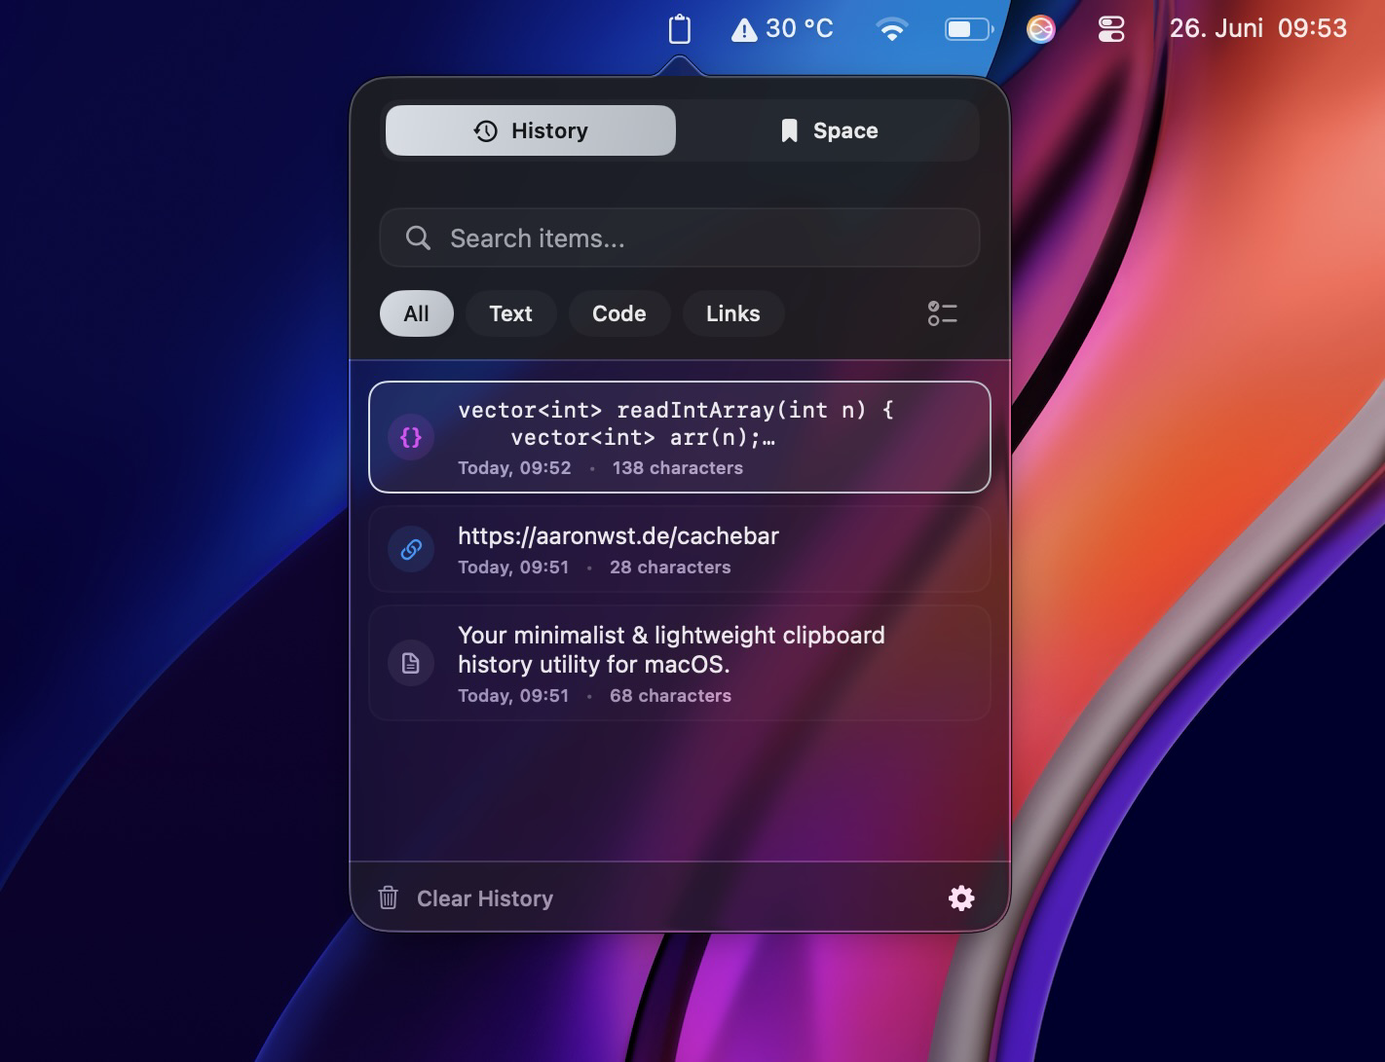Open the clipboard icon in the menu bar

point(680,29)
